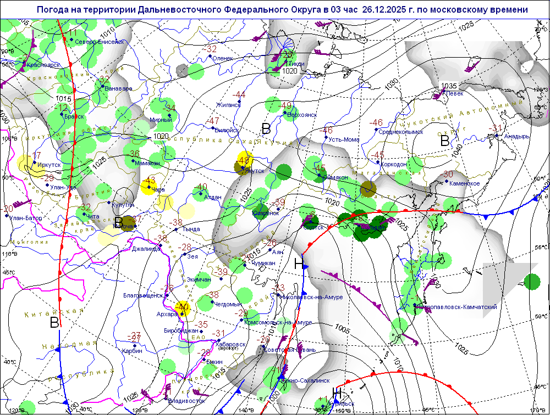Viewport: 550px width, 415px height.
Task: Click the yellow weather circle at Чара
Action: coord(147,187)
